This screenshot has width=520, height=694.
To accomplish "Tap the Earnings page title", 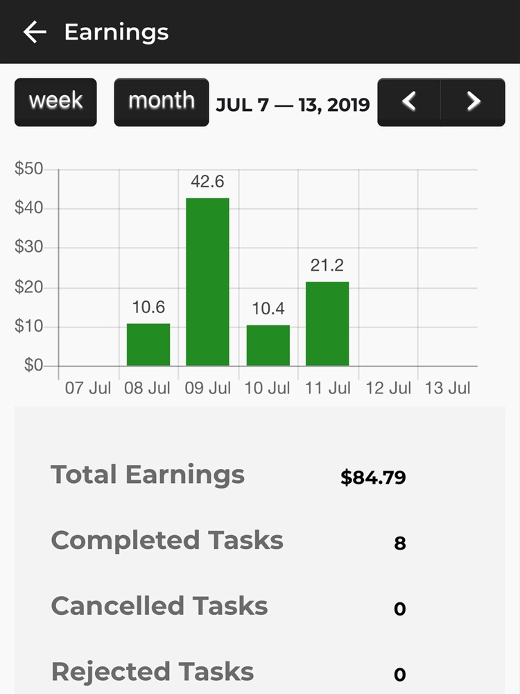I will pos(116,32).
